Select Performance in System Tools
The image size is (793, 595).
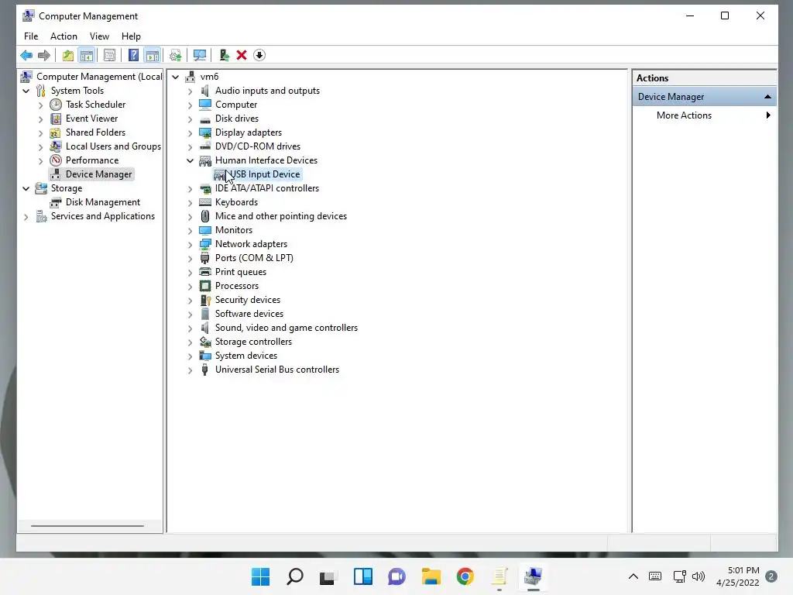(91, 160)
